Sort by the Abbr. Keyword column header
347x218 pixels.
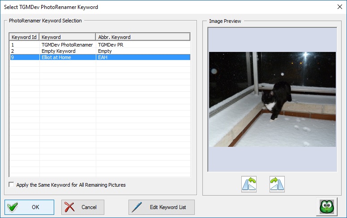(143, 37)
